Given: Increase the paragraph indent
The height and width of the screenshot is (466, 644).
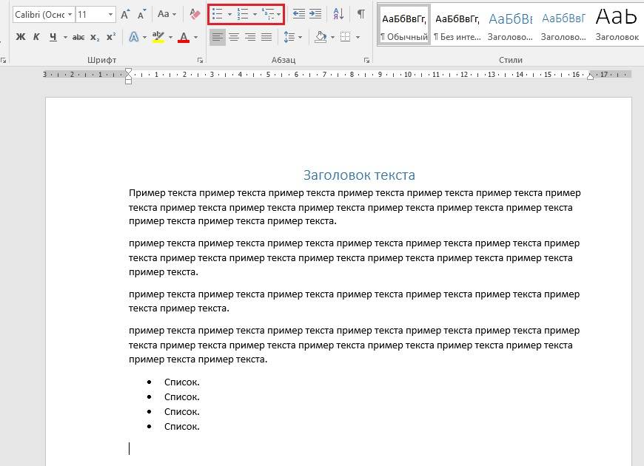Looking at the screenshot, I should (x=316, y=14).
